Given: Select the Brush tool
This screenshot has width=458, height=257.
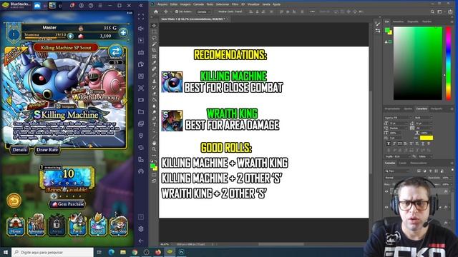Looking at the screenshot, I should tap(154, 75).
